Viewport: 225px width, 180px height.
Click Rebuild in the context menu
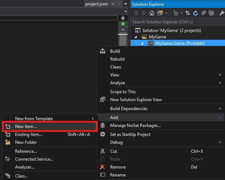click(117, 59)
